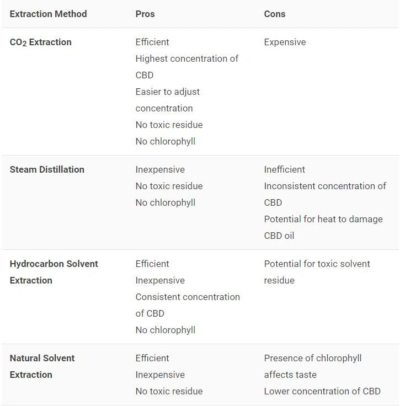
Task: Click the "Pros" column header
Action: [x=145, y=14]
